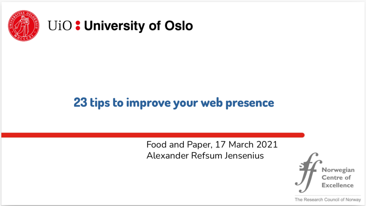Viewport: 366px width, 206px height.
Task: Select the date 17 March 2021
Action: pos(246,144)
